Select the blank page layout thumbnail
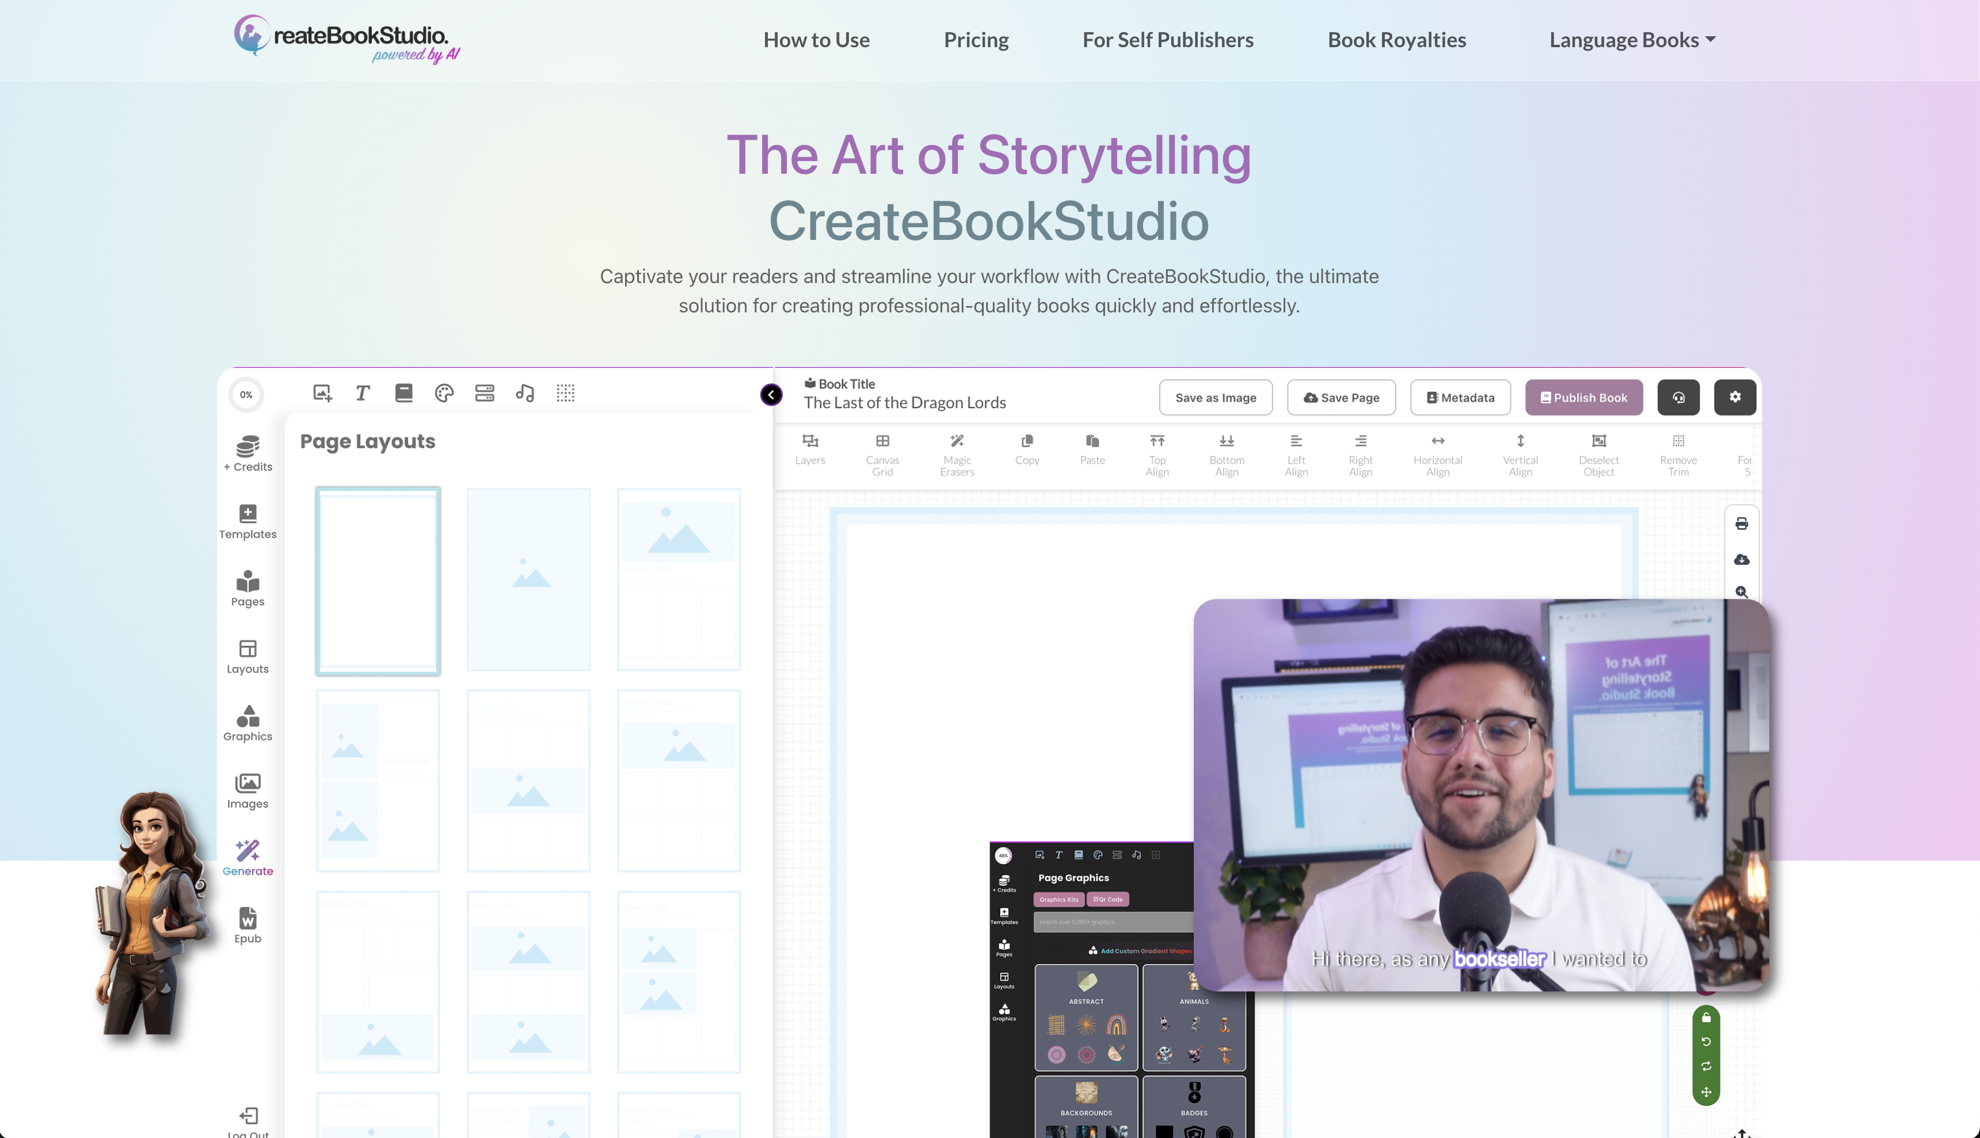The height and width of the screenshot is (1138, 1980). point(378,580)
